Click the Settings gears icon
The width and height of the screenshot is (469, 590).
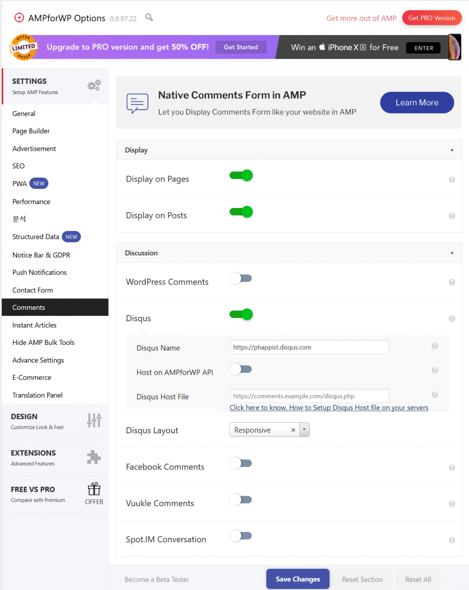point(94,85)
